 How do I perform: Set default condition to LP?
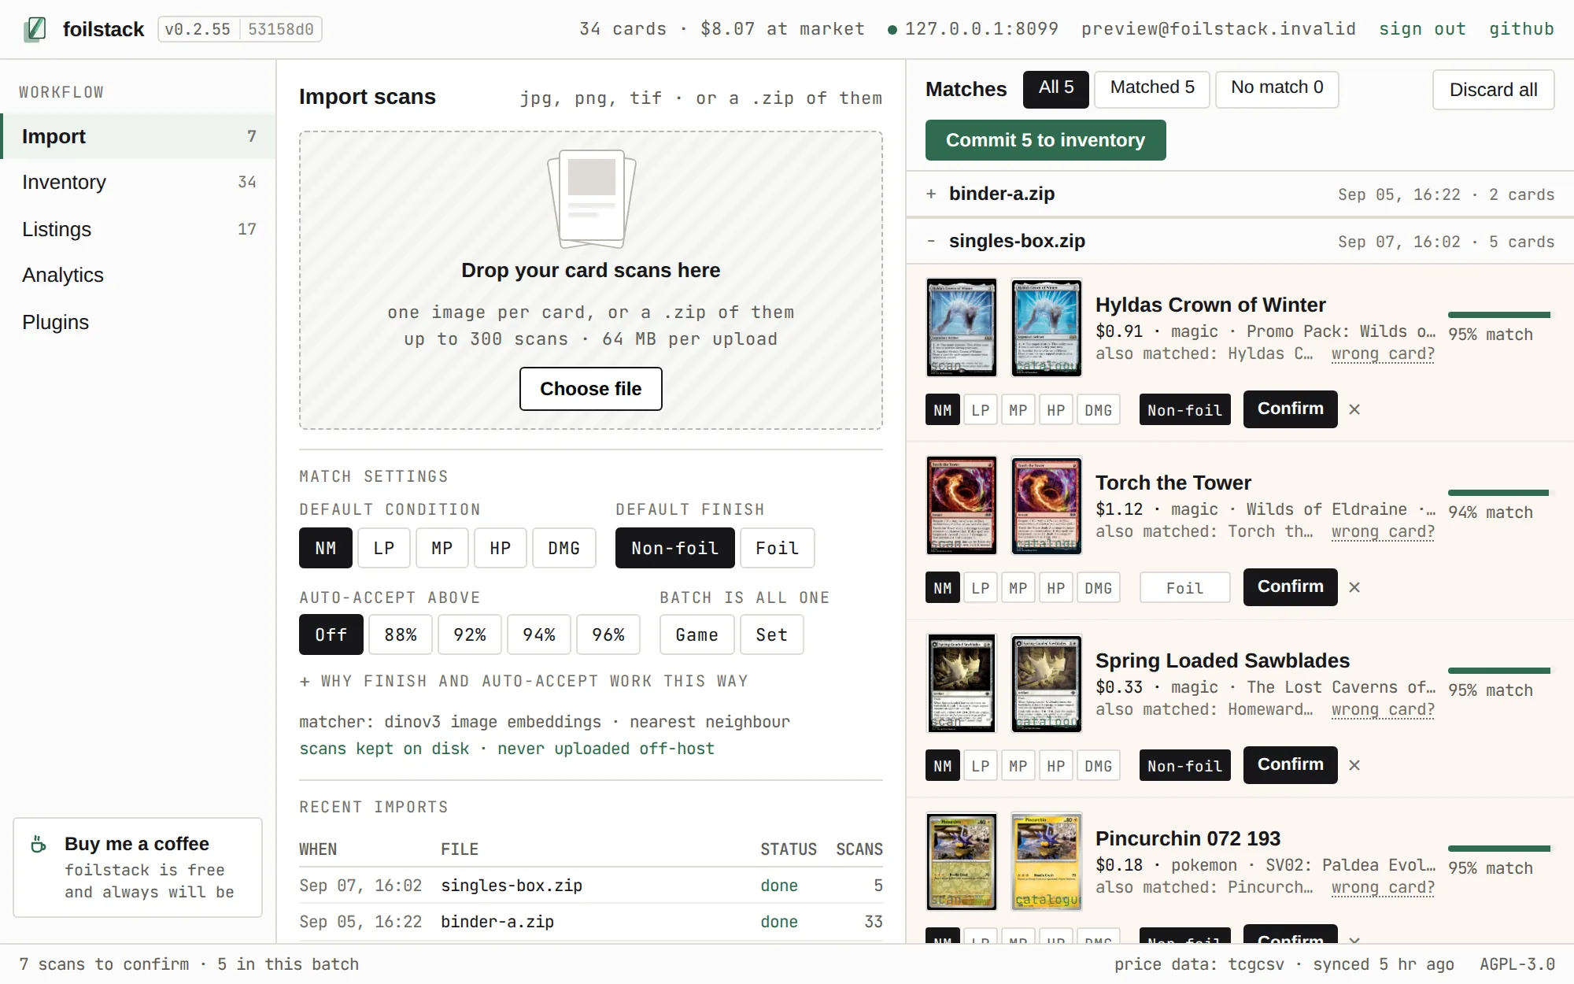tap(384, 548)
